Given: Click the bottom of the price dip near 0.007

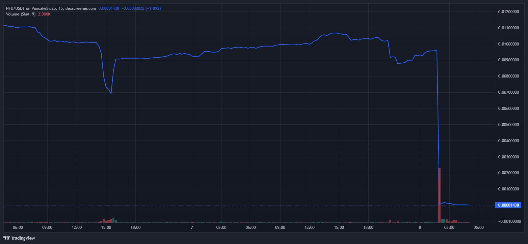Looking at the screenshot, I should 111,93.
